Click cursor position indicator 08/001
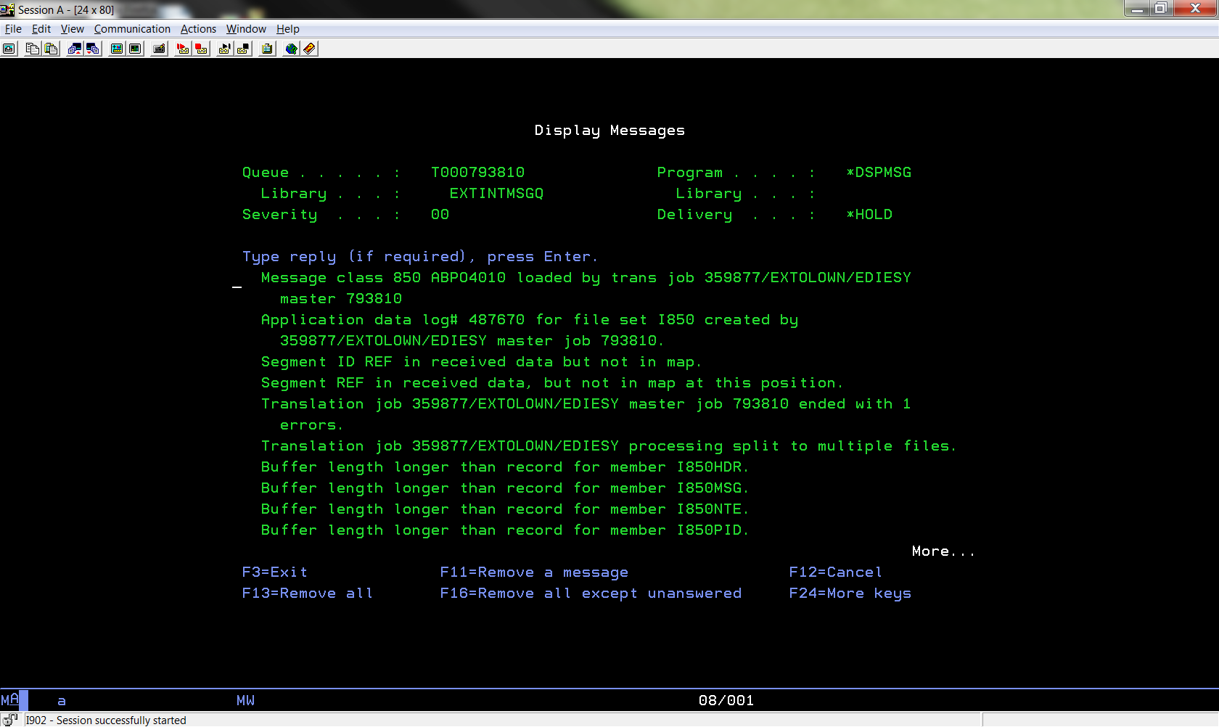Viewport: 1219px width, 727px height. 726,700
